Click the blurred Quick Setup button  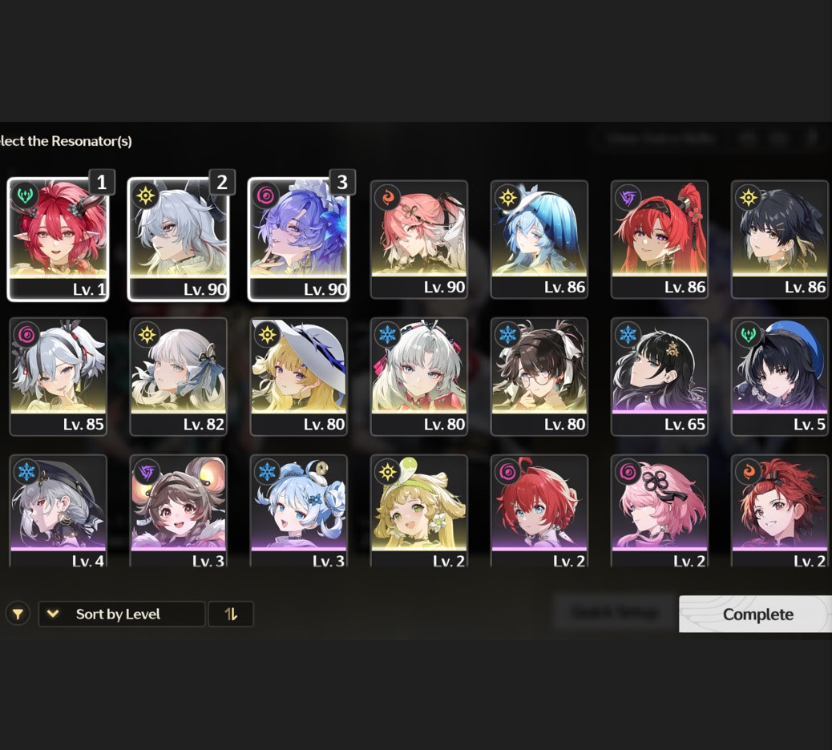point(615,613)
